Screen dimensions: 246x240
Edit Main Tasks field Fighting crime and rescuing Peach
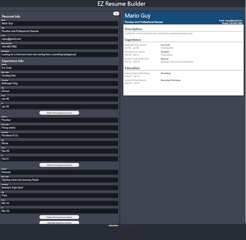[59, 180]
